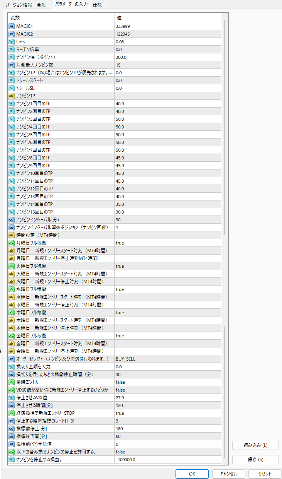Viewport: 282px width, 479px height.
Task: Select the パラメーターの入力 tab
Action: (x=71, y=5)
